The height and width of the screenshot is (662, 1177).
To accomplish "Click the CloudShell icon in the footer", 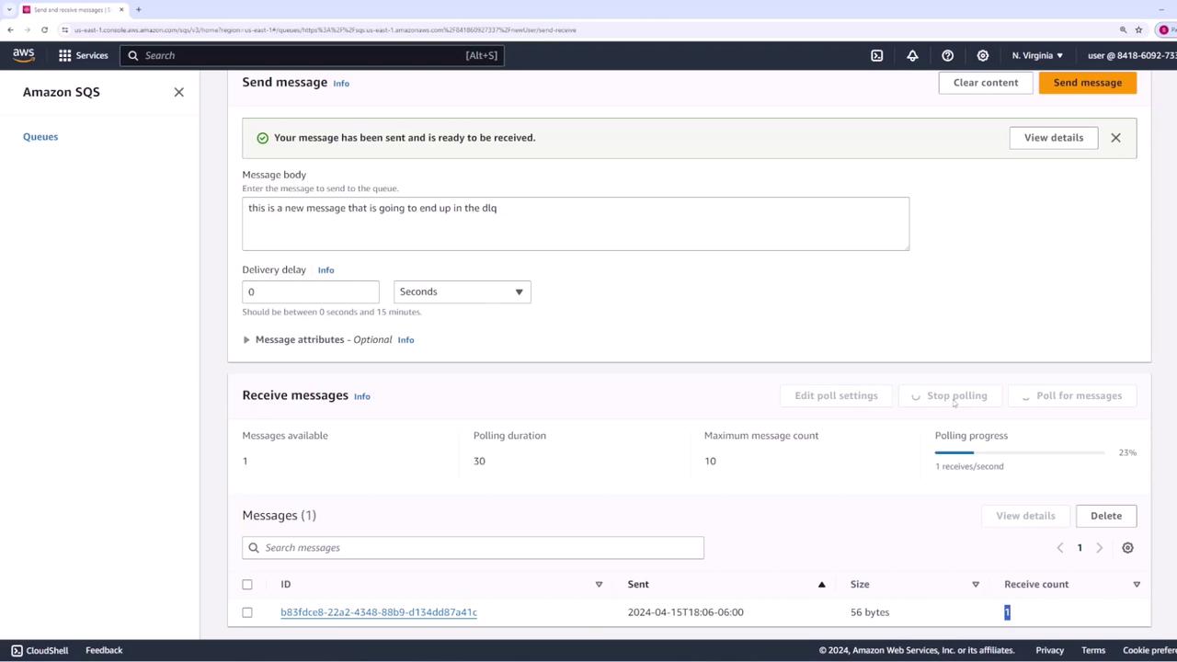I will (17, 650).
